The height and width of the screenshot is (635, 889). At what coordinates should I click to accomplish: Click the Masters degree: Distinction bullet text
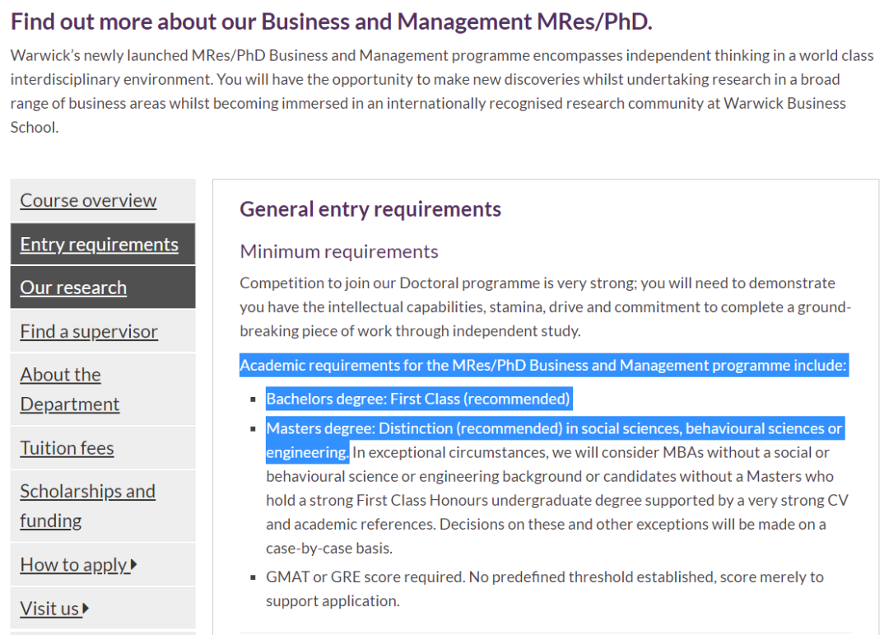point(554,440)
